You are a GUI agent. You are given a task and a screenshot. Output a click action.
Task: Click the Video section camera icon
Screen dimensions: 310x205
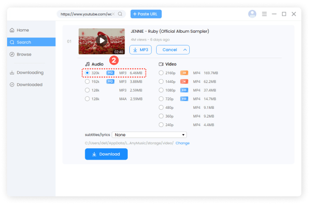(161, 64)
